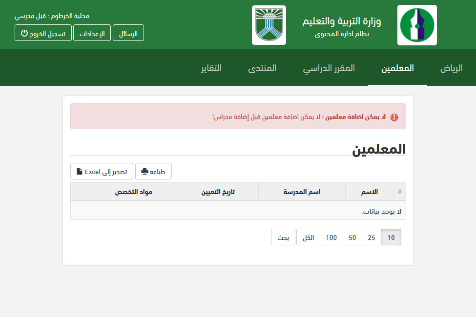Open the الرسائل messages button
Viewport: 476px width, 317px height.
tap(128, 33)
